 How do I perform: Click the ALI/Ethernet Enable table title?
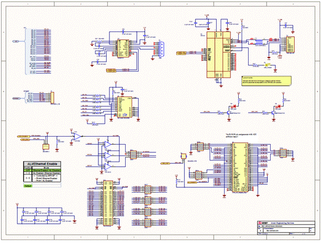[x=42, y=164]
